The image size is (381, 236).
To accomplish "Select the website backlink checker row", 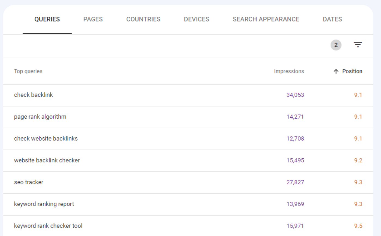I will 47,160.
